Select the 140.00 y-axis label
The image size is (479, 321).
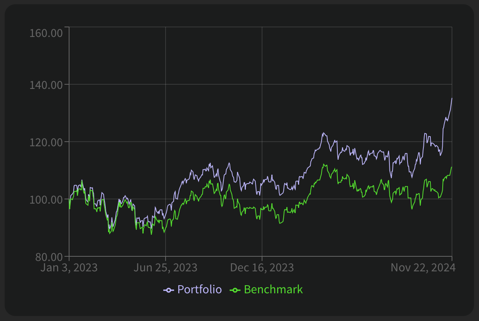[x=46, y=85]
